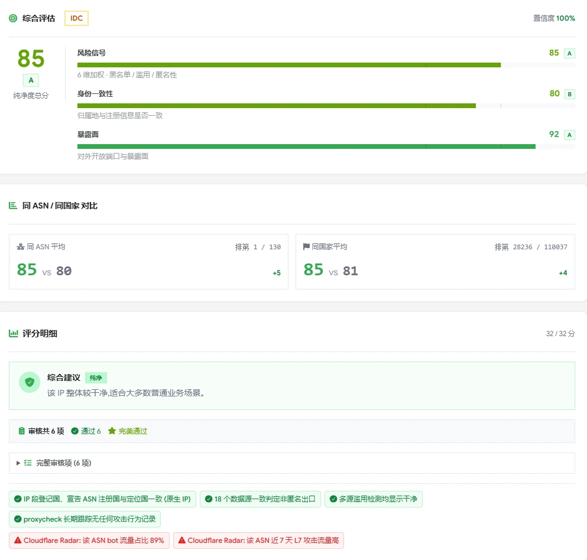The width and height of the screenshot is (587, 560).
Task: Click the bar chart icon beside 同 ASN / 同国家 对比
Action: coord(13,206)
